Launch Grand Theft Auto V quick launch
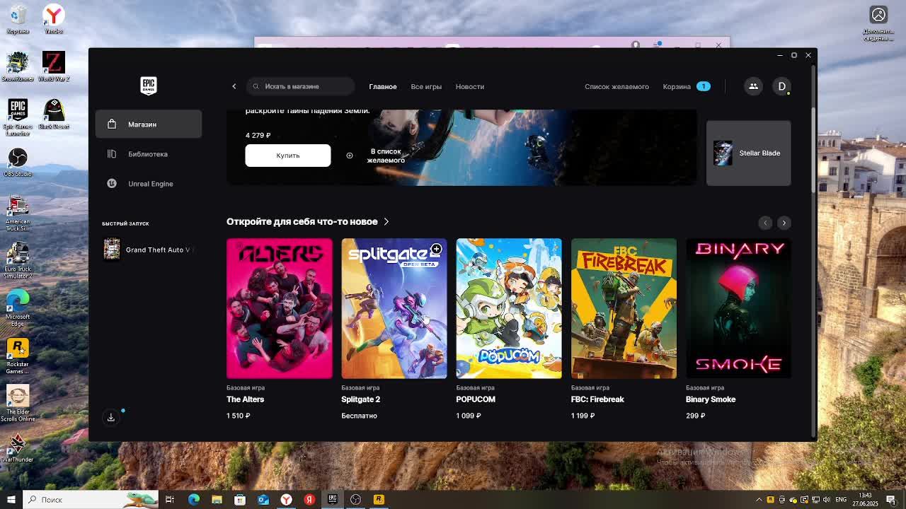The width and height of the screenshot is (906, 509). [x=147, y=250]
